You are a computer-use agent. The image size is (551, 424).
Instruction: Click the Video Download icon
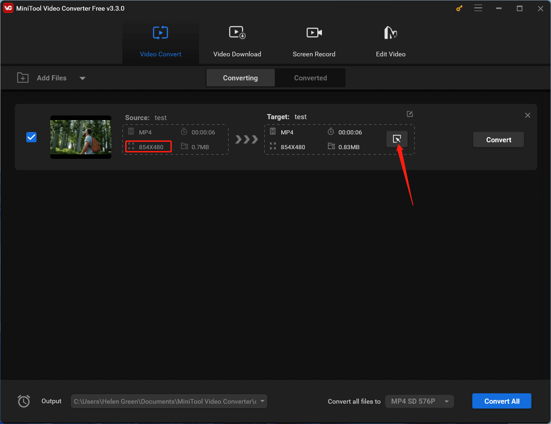[x=237, y=33]
